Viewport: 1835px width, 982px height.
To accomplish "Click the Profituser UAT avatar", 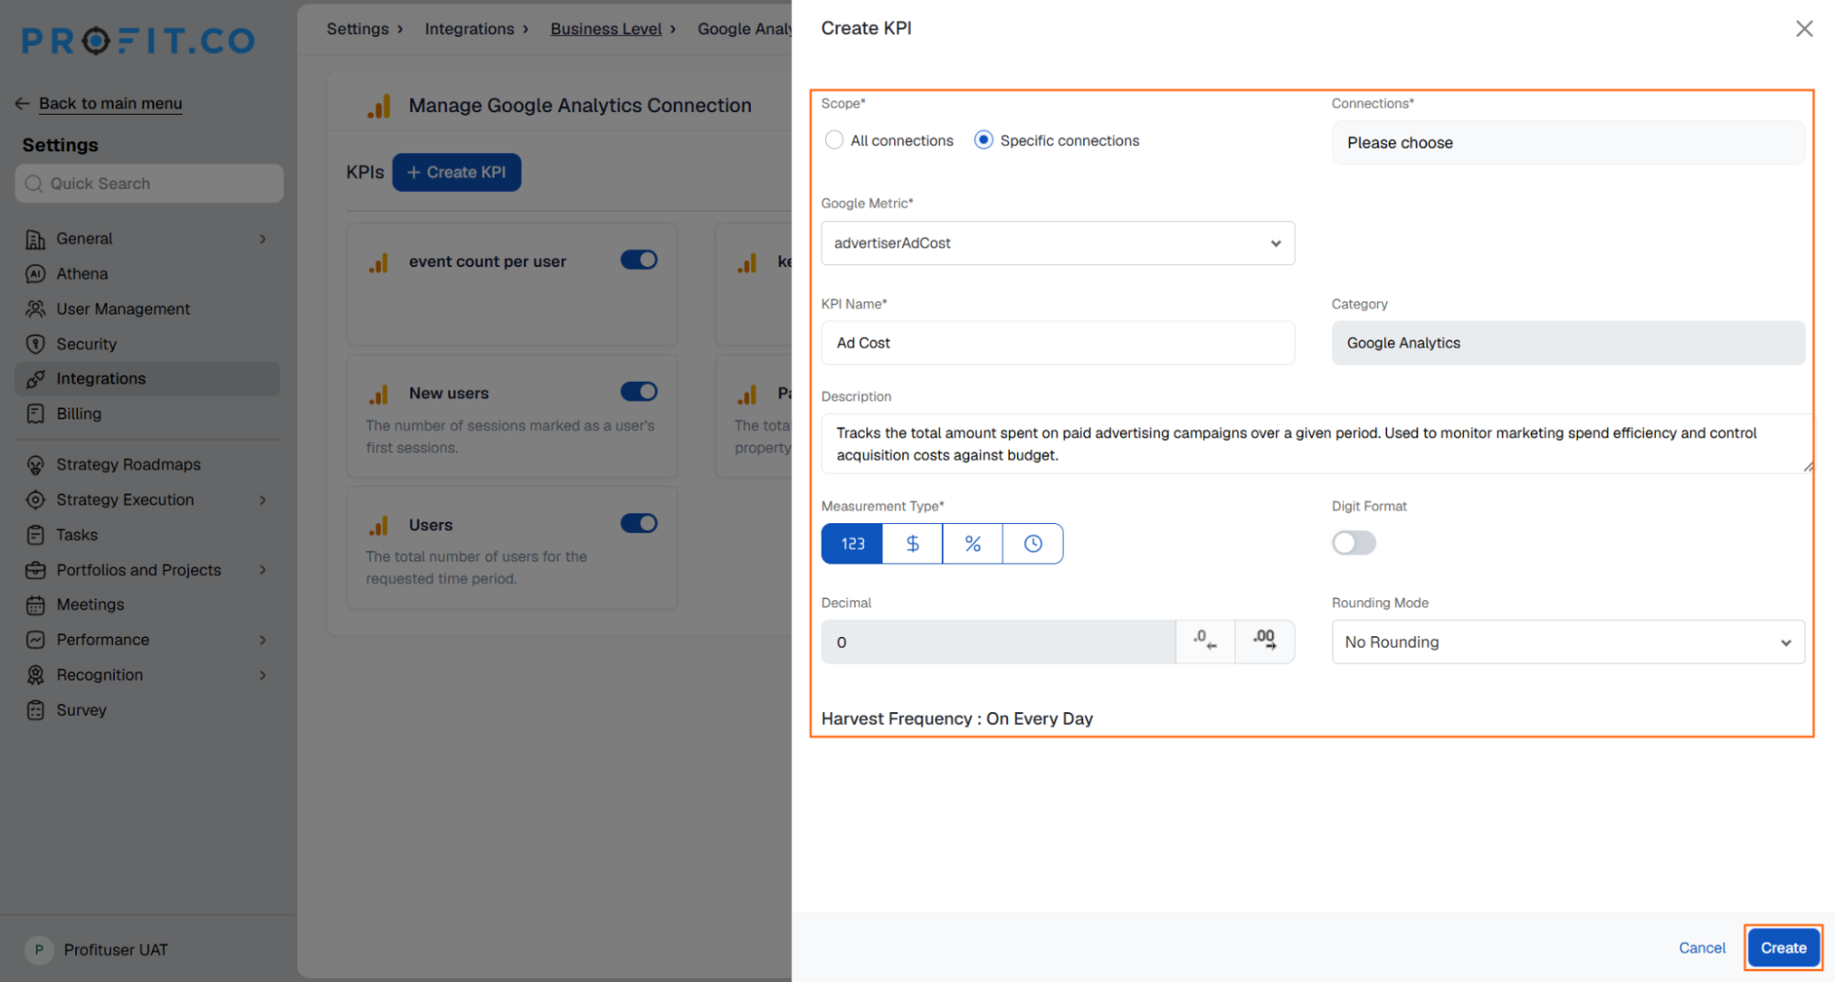I will (39, 950).
